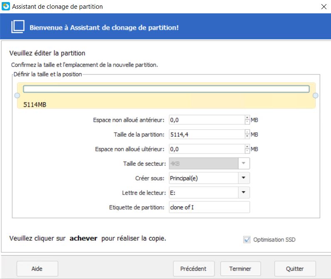Increase Taille de la partition with up arrow
331x279 pixels.
[x=247, y=132]
